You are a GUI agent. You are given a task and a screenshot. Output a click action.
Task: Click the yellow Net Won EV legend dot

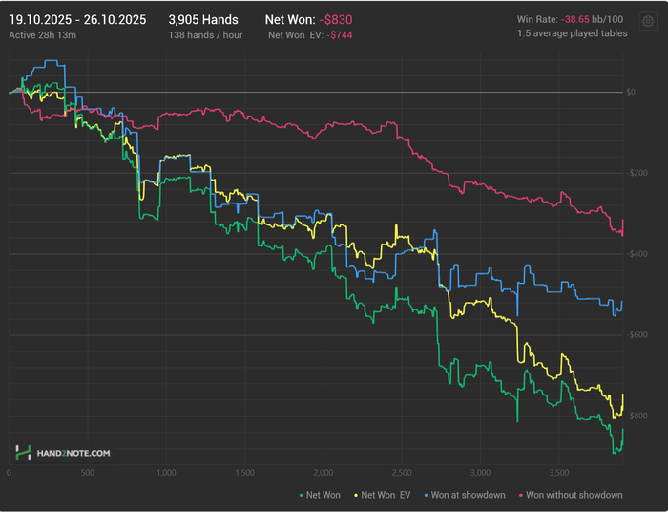pos(357,495)
